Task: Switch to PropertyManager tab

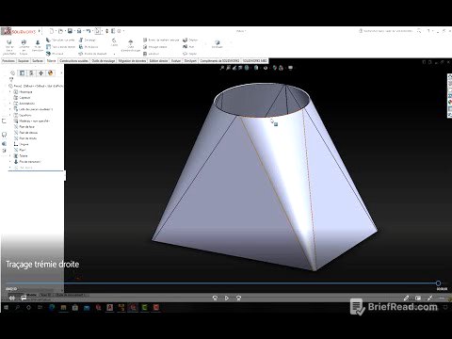Action: click(x=22, y=73)
